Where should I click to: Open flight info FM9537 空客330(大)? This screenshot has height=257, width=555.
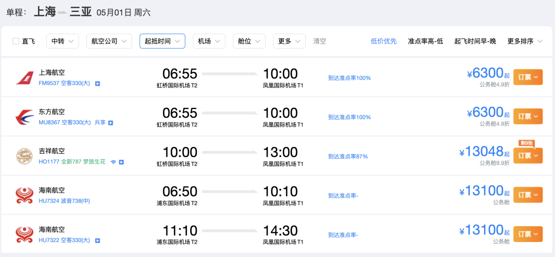click(x=64, y=84)
